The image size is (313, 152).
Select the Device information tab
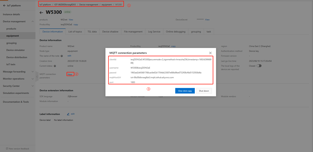(53, 32)
